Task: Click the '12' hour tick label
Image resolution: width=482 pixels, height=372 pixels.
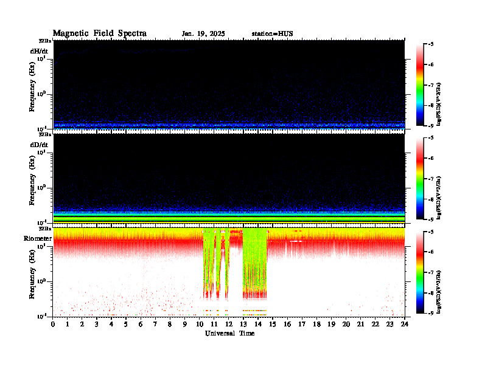Action: (x=229, y=324)
